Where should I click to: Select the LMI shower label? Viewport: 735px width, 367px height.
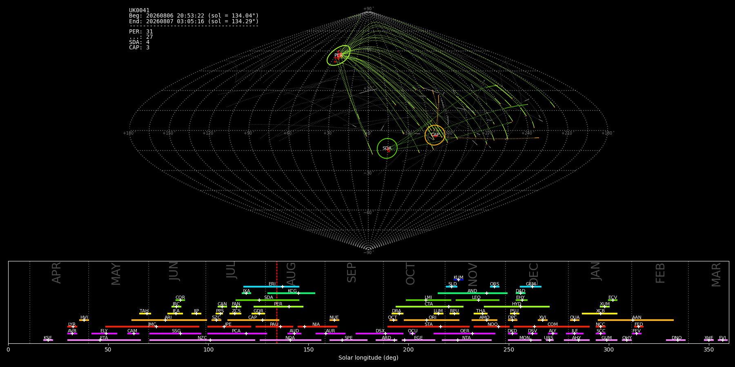428,298
